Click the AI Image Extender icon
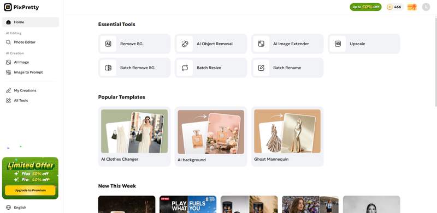437x213 pixels. 261,44
